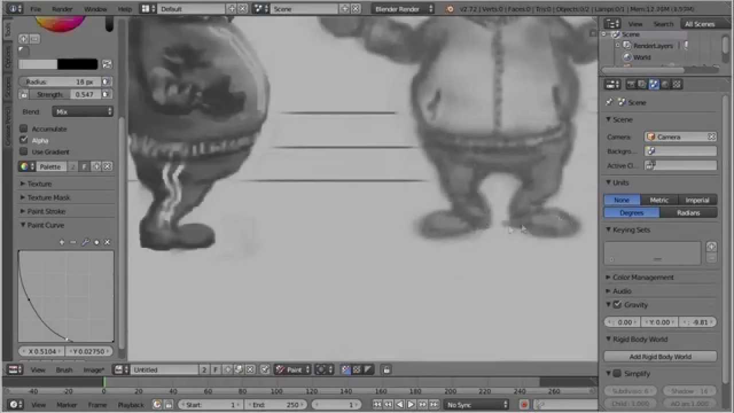Screen dimensions: 734x413
Task: Swap foreground and background brush colors
Action: [x=107, y=64]
